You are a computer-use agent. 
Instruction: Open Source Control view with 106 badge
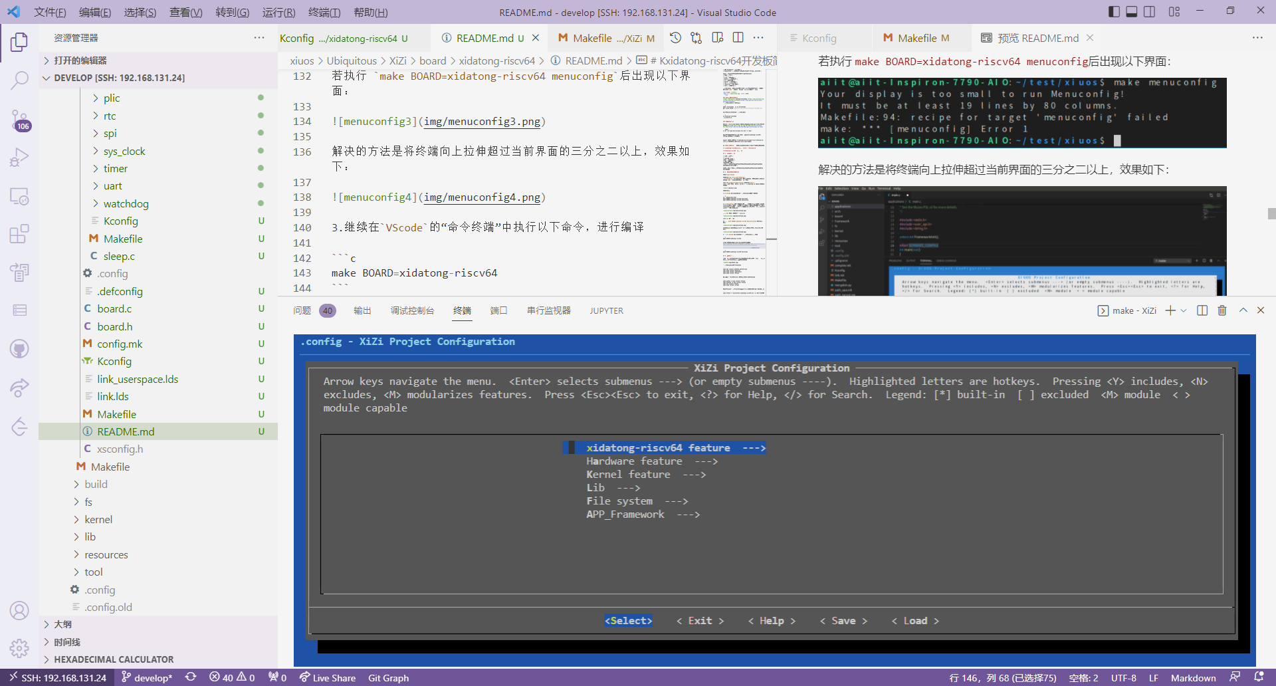19,120
